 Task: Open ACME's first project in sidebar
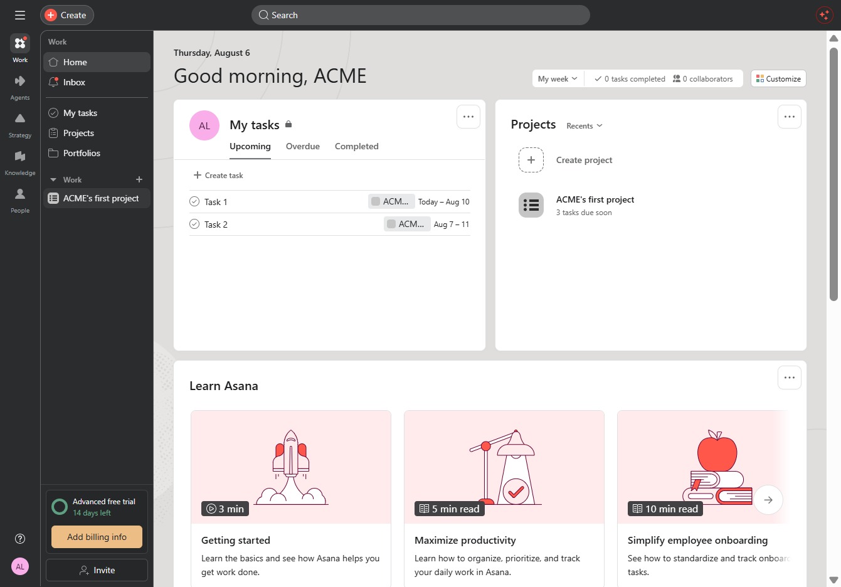97,198
